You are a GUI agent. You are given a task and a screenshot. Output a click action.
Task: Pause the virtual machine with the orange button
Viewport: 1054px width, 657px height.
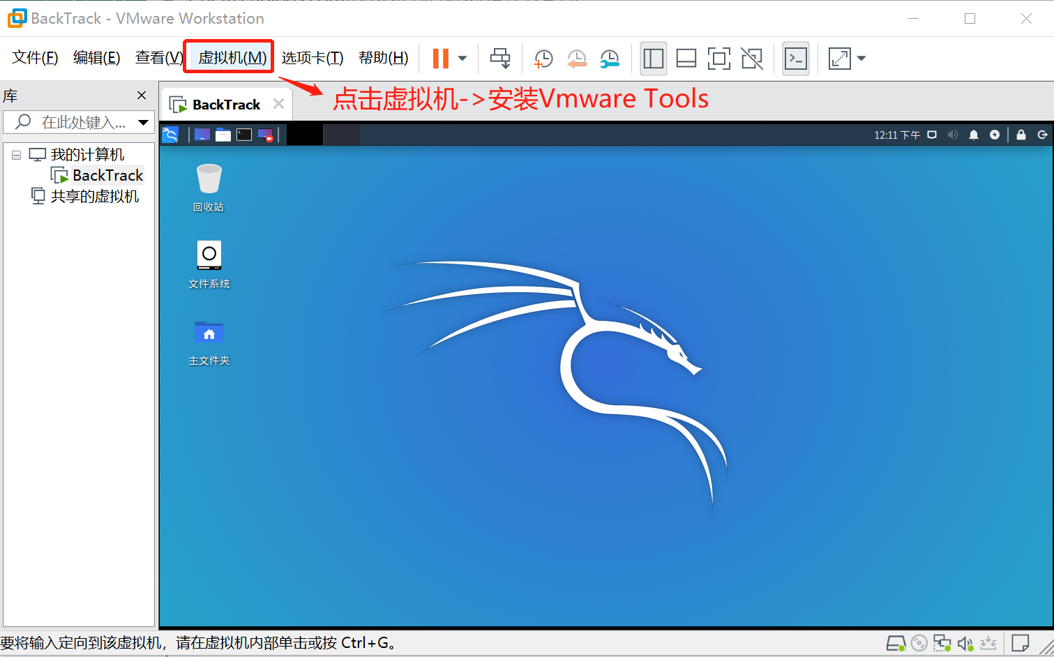[440, 59]
